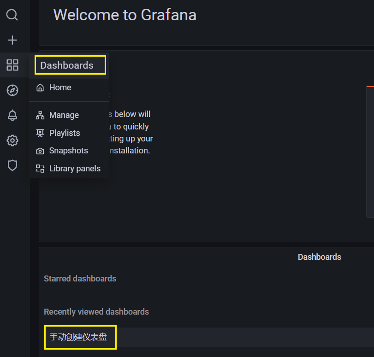Open the Server Admin shield icon
This screenshot has width=374, height=357.
12,165
